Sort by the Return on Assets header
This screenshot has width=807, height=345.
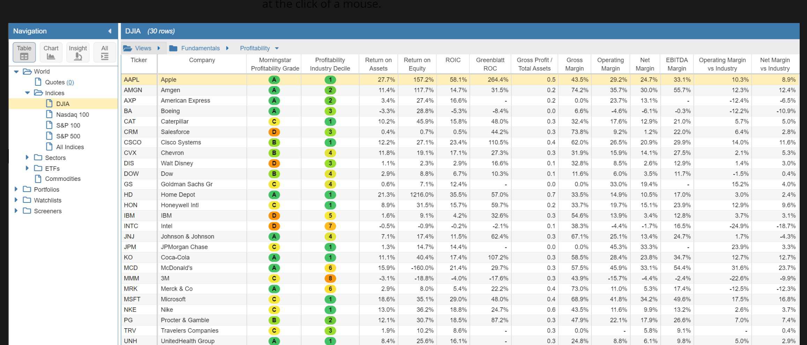click(x=378, y=64)
